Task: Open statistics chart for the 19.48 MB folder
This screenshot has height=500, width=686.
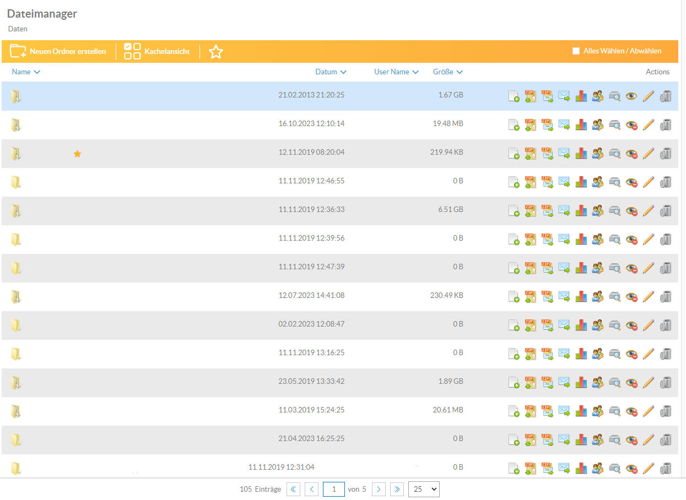Action: 581,124
